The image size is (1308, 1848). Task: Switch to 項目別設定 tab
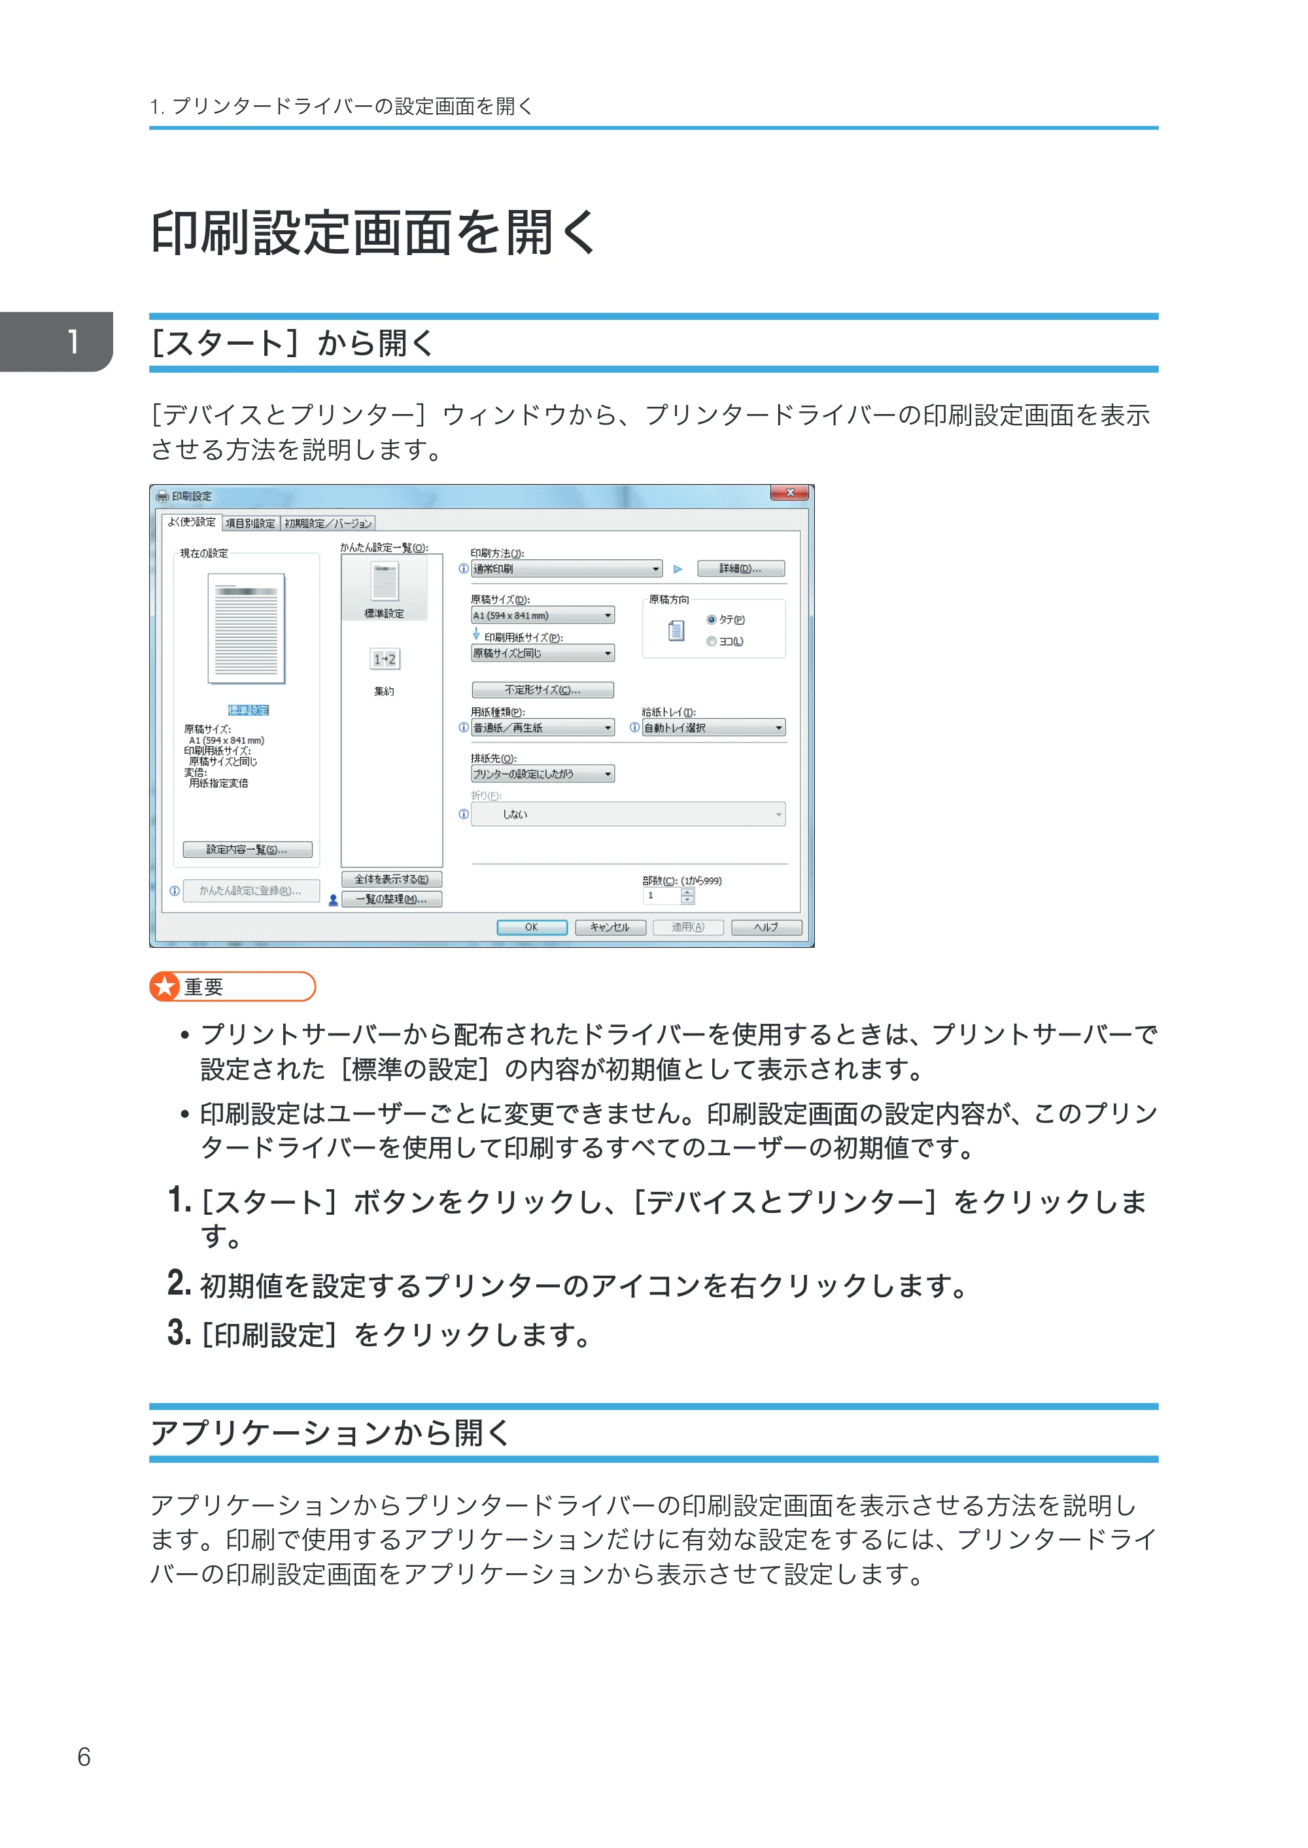coord(250,523)
